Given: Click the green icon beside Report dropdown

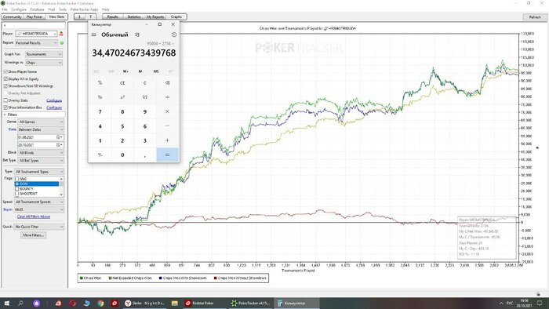Looking at the screenshot, I should 62,42.
